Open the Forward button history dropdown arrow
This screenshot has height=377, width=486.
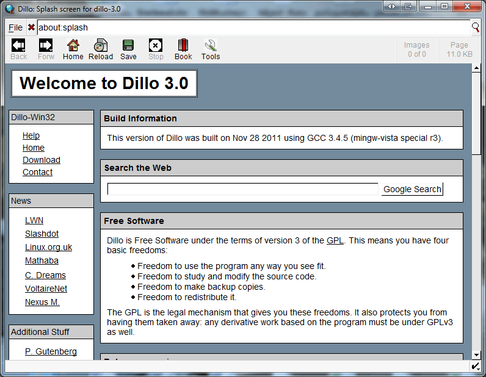[x=51, y=50]
